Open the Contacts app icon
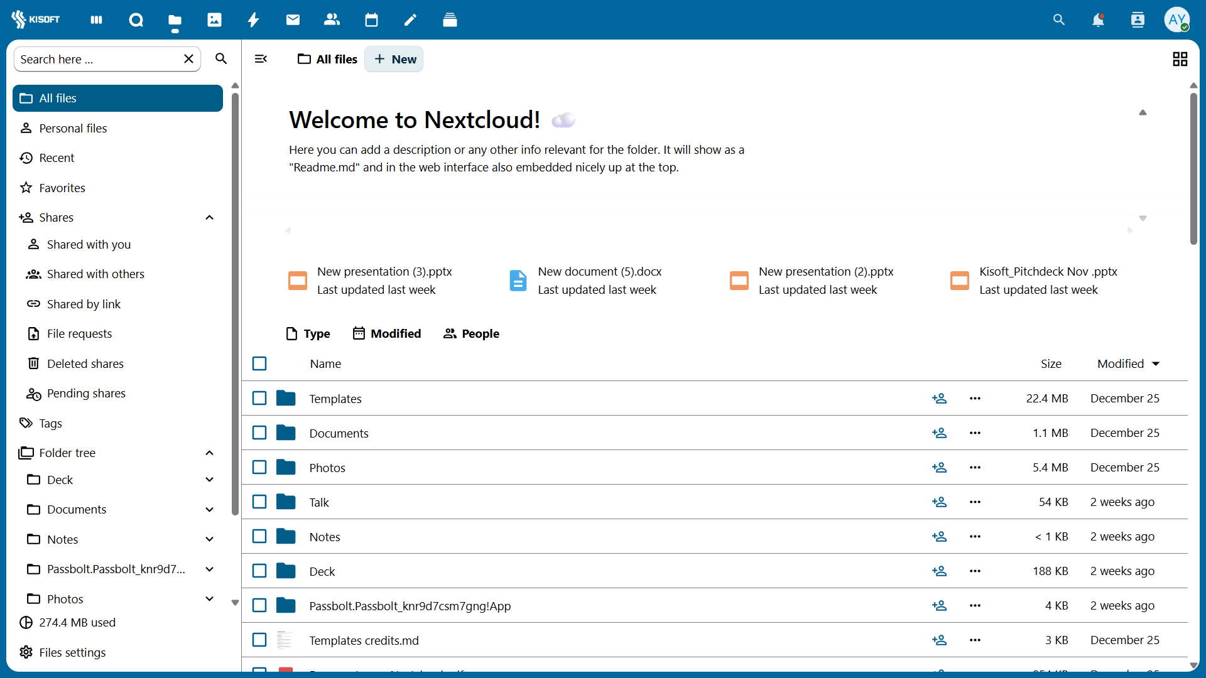1206x678 pixels. tap(332, 20)
